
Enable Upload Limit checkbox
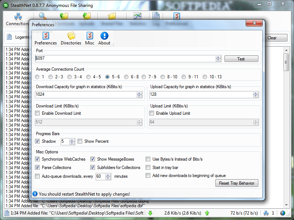click(x=151, y=113)
